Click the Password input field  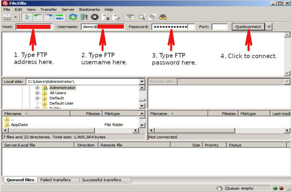click(x=173, y=27)
